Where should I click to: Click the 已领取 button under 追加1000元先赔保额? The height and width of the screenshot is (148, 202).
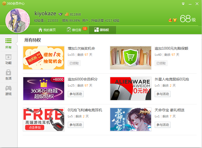tap(161, 63)
